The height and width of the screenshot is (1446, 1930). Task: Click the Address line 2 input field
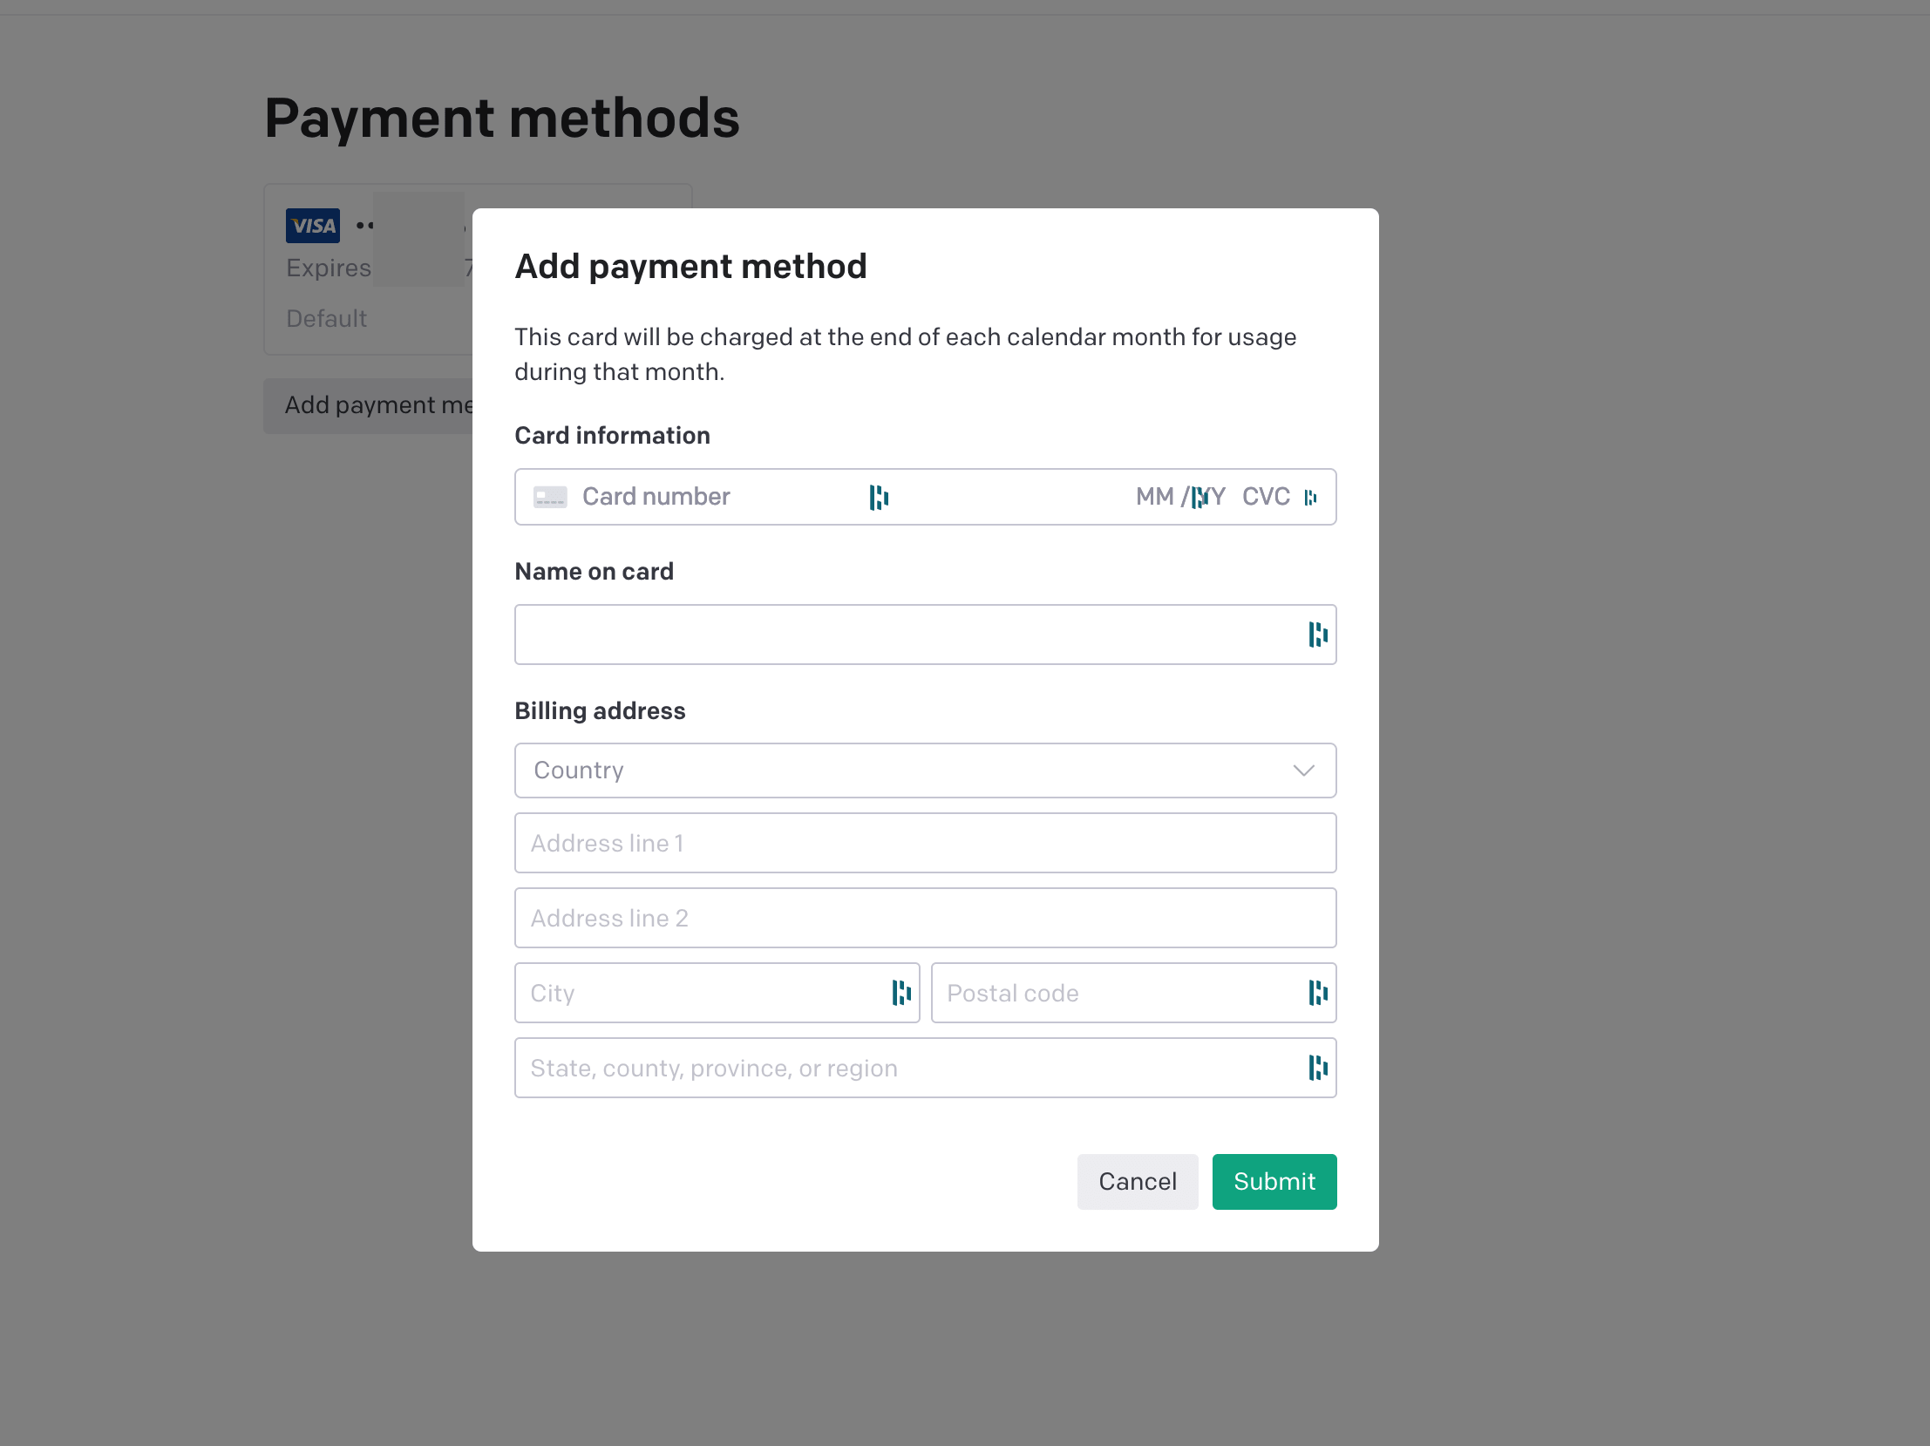coord(925,918)
